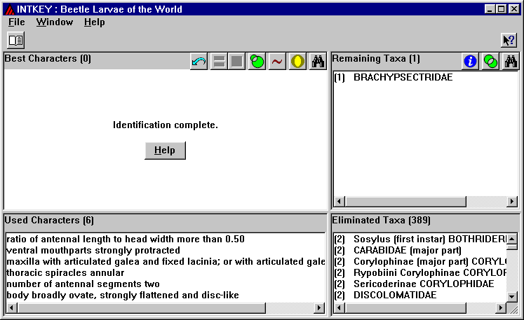Open the Window menu
The width and height of the screenshot is (524, 320).
[54, 22]
